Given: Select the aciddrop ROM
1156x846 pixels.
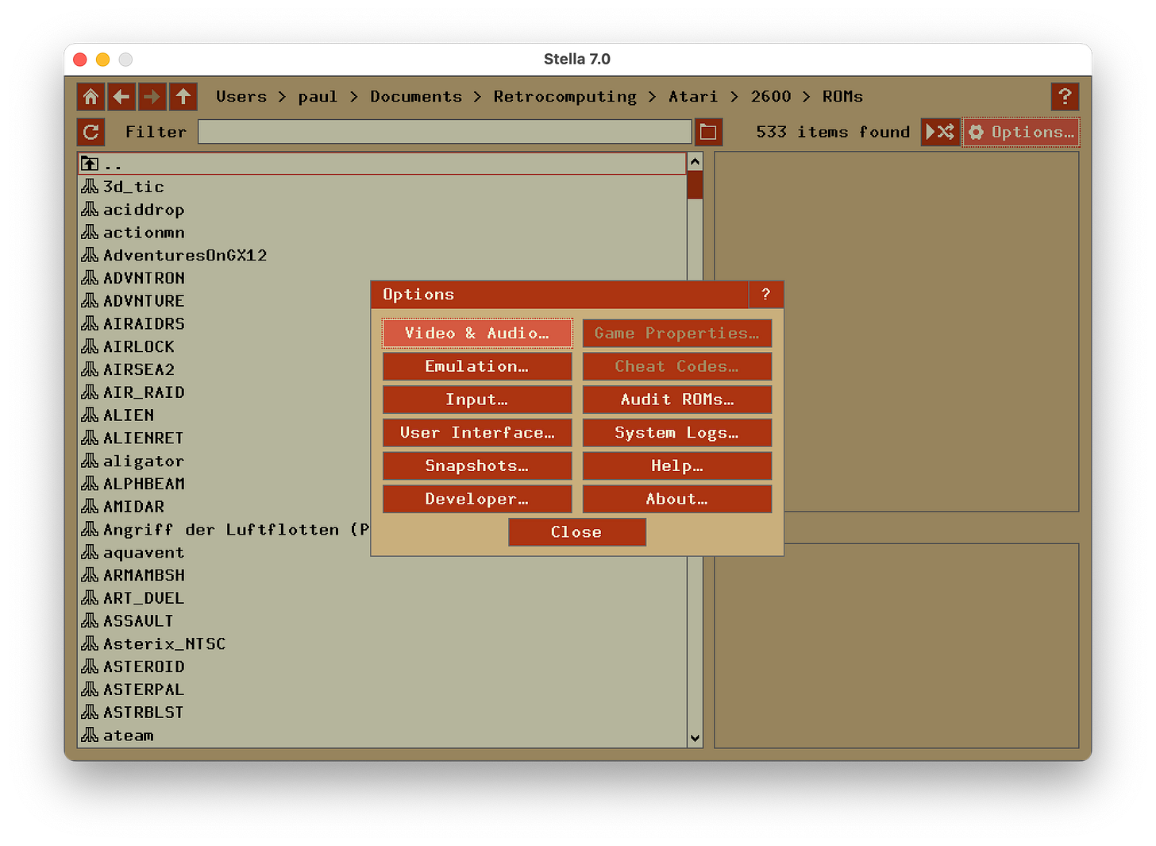Looking at the screenshot, I should (x=382, y=210).
